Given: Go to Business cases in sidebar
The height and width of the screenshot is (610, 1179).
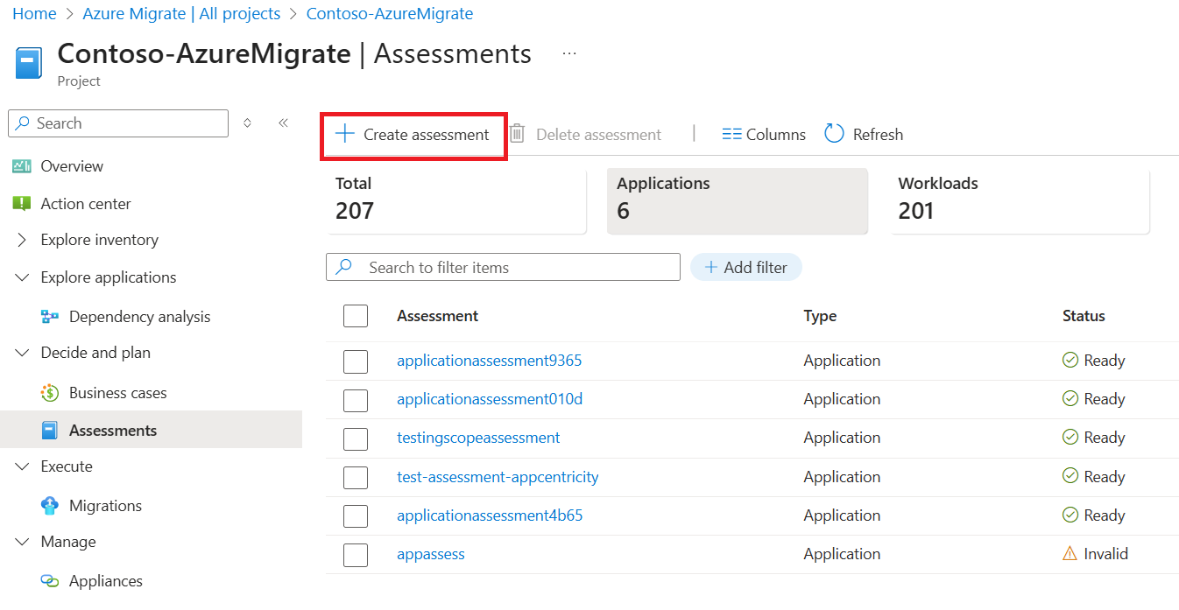Looking at the screenshot, I should click(117, 393).
